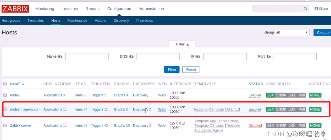331x140 pixels.
Task: Click NONE encryption badge for node3.magedu.com
Action: [x=315, y=109]
